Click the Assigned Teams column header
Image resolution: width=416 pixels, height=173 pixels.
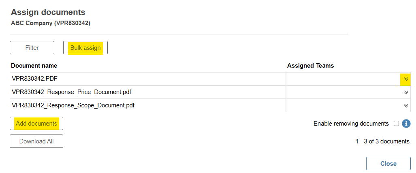[x=310, y=66]
